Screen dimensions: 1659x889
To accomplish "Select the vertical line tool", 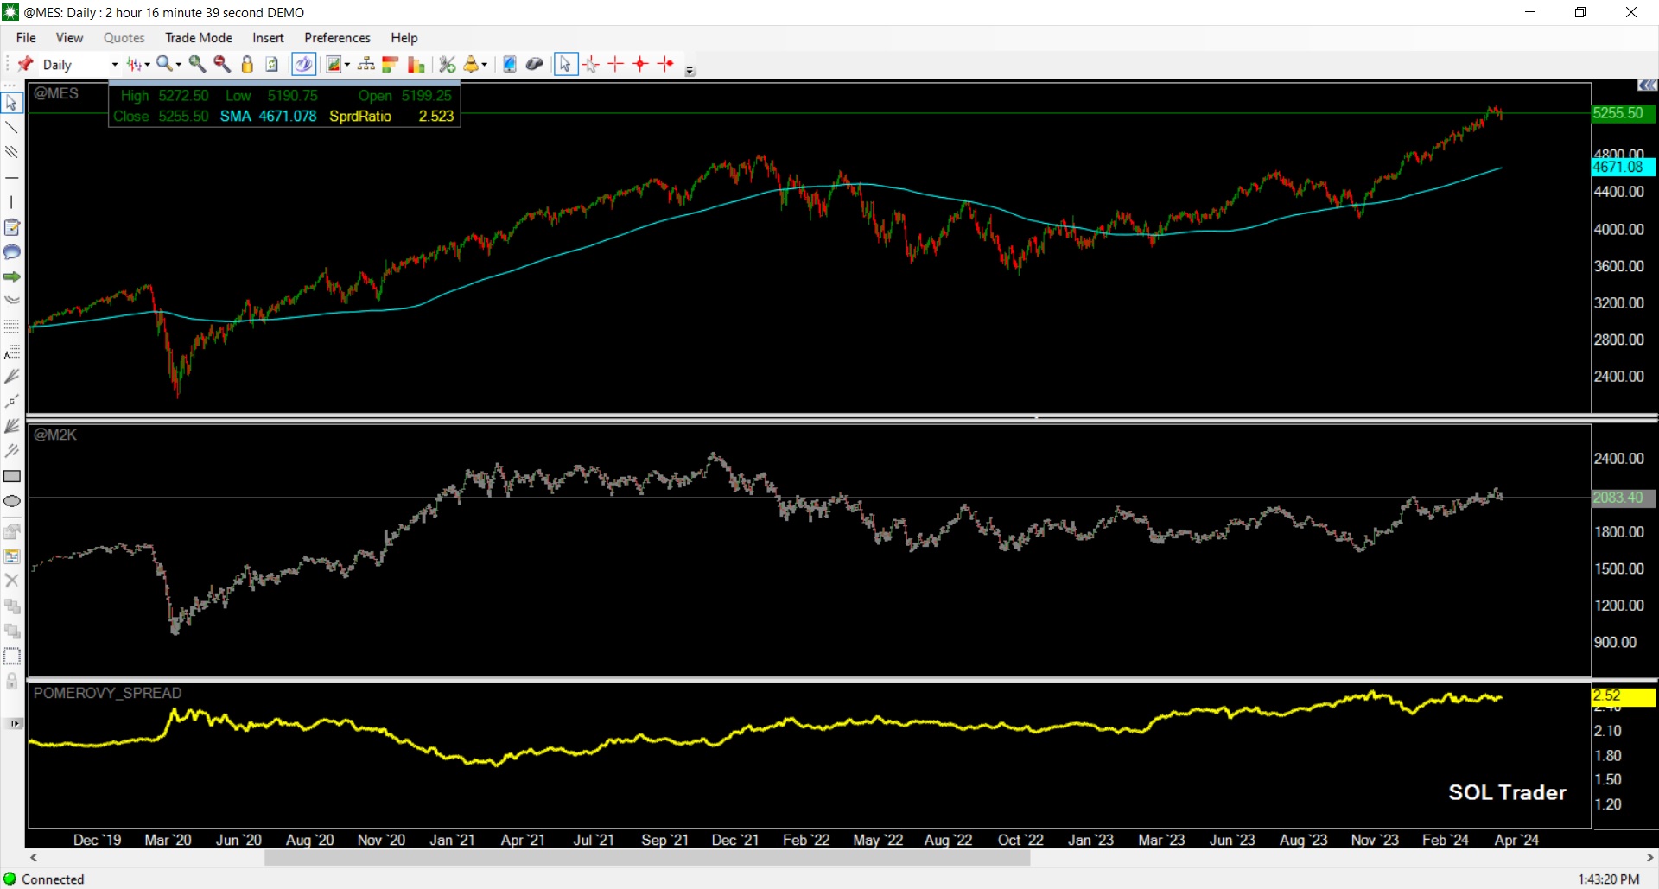I will coord(12,202).
